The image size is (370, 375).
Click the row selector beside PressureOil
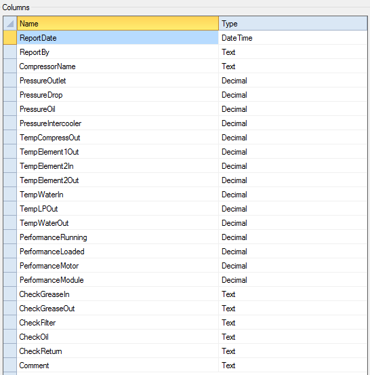coord(10,108)
